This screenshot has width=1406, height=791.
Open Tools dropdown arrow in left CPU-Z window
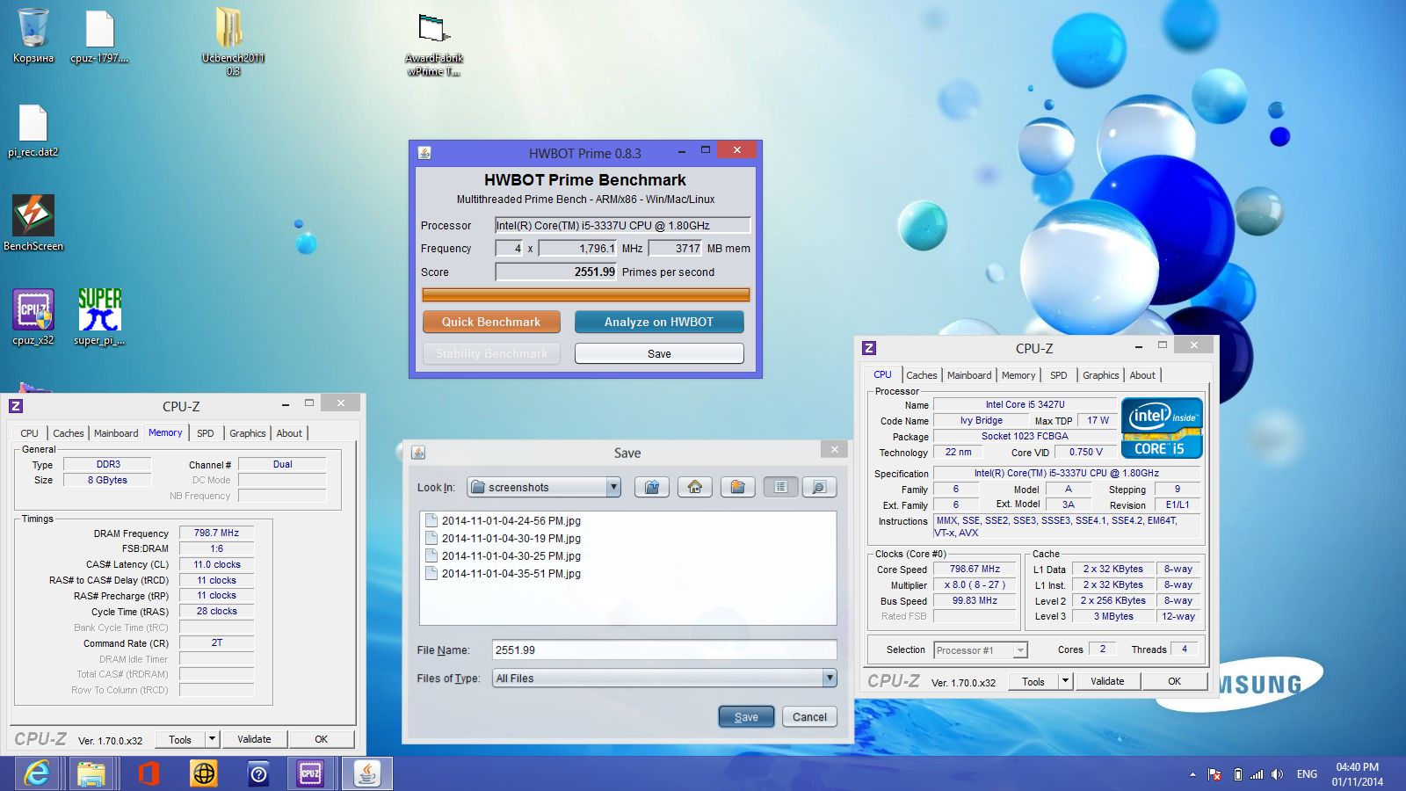click(x=212, y=739)
